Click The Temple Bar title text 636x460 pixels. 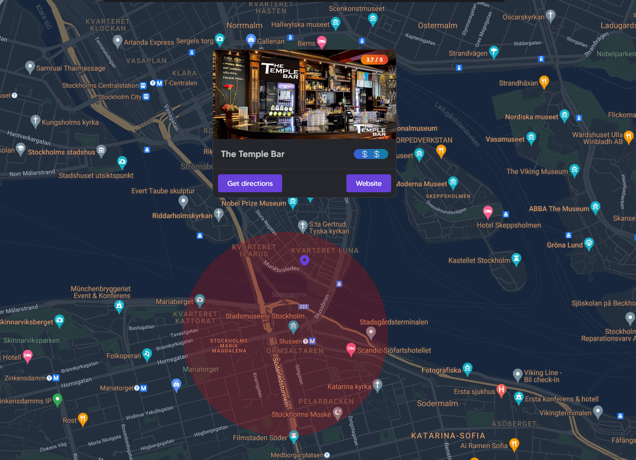(253, 154)
